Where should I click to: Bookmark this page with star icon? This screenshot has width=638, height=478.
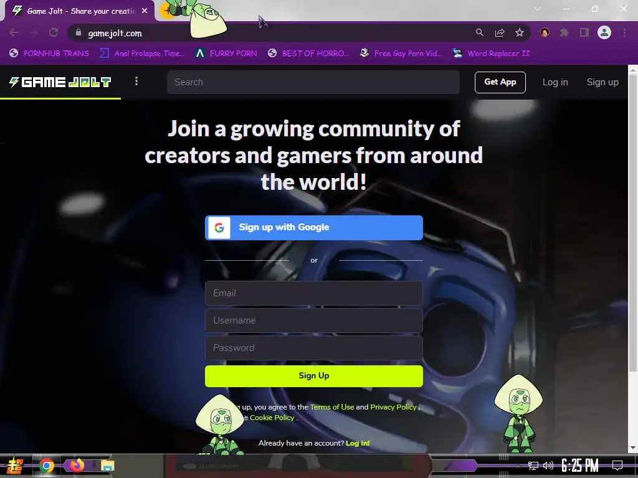pos(520,32)
